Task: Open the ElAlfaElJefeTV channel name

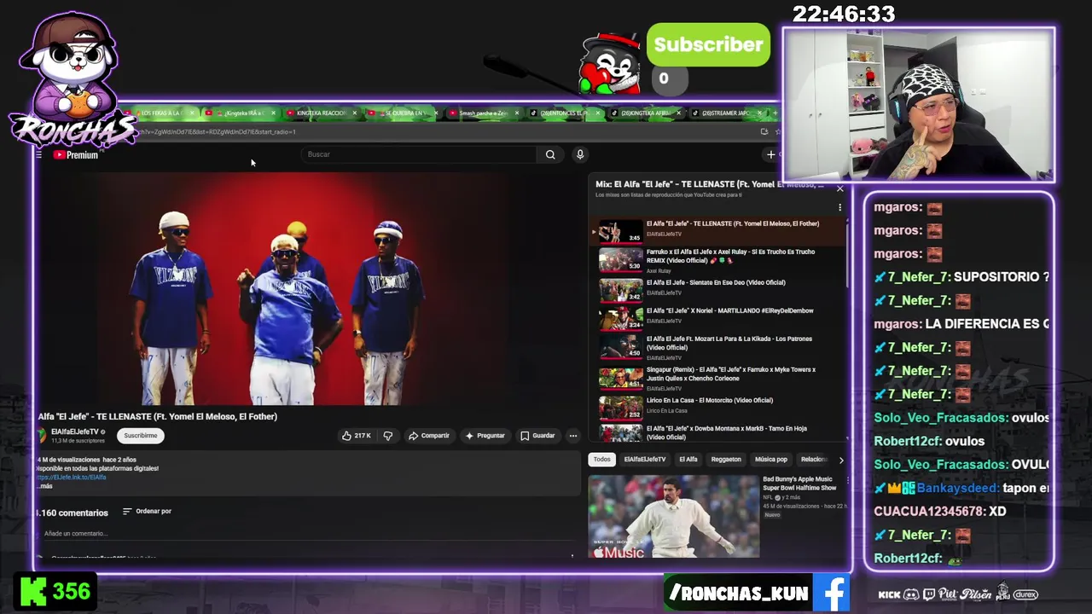Action: pos(75,432)
